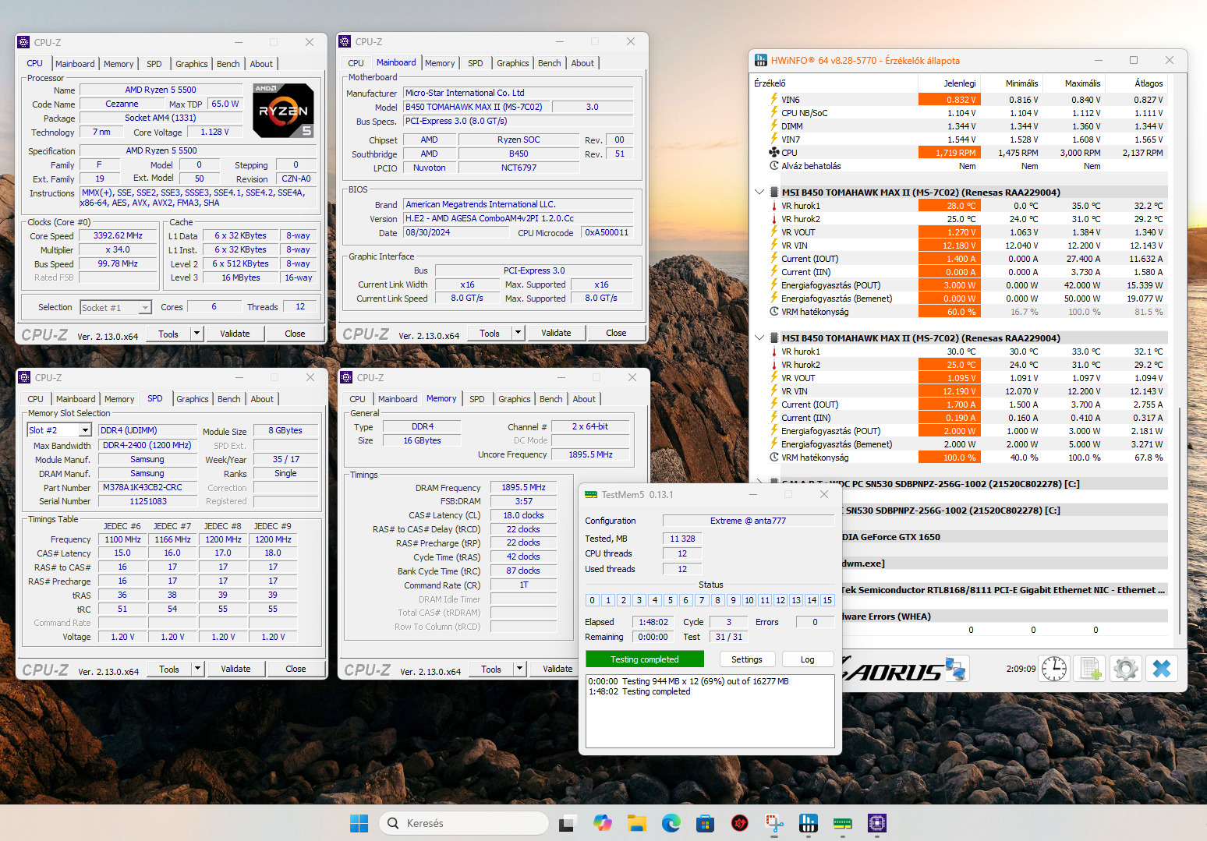Open Tools dropdown arrow in CPU-Z Mainboard window
The height and width of the screenshot is (841, 1207).
[518, 333]
